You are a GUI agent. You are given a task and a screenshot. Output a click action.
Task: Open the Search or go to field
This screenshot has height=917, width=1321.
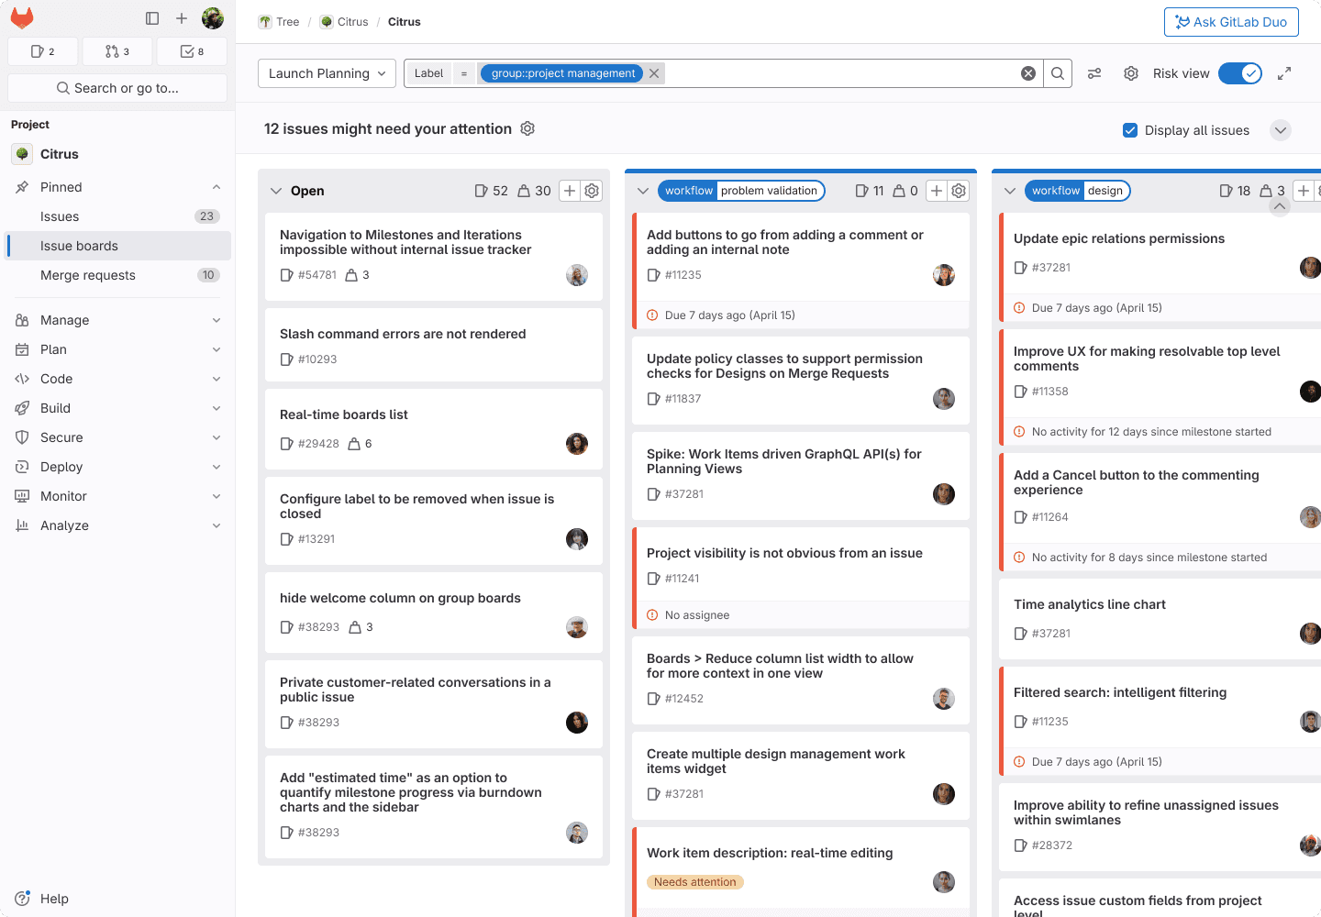(117, 88)
